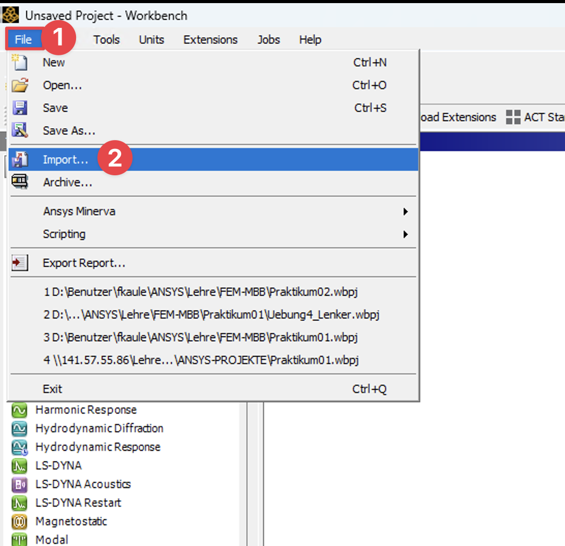Open recent project Uebung4_Lenker.wbpj
This screenshot has width=565, height=546.
(212, 315)
